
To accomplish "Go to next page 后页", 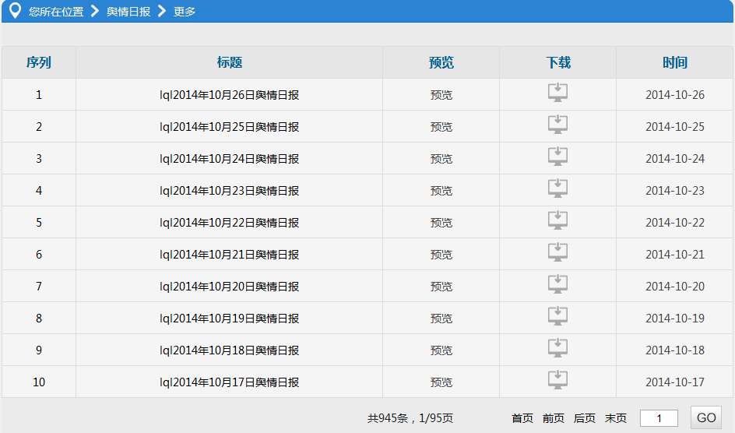I will 585,418.
